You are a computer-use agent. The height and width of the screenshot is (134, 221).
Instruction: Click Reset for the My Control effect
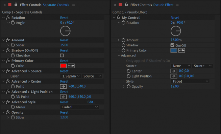pos(175,18)
